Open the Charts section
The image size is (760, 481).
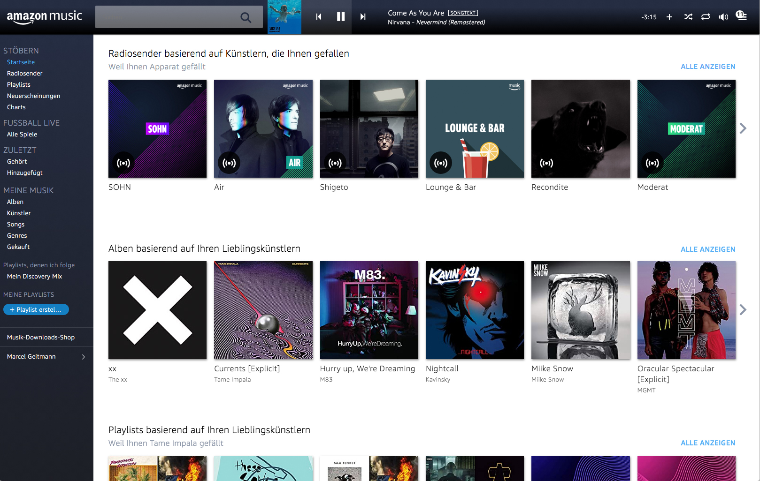pyautogui.click(x=16, y=107)
